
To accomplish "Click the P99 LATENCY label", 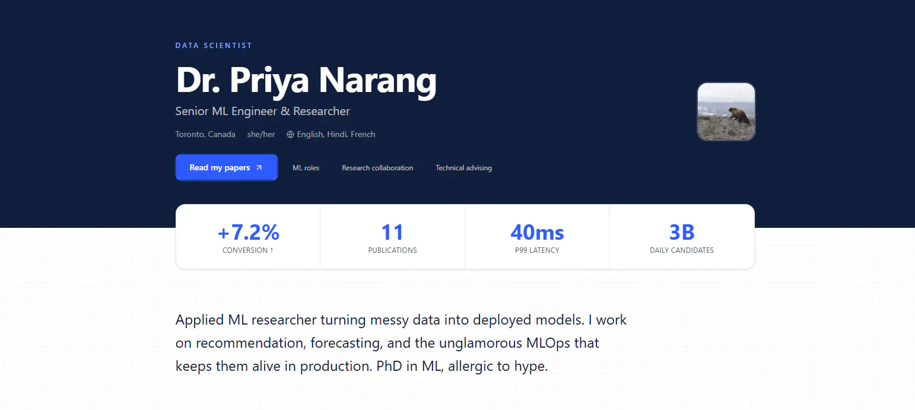I will click(537, 250).
